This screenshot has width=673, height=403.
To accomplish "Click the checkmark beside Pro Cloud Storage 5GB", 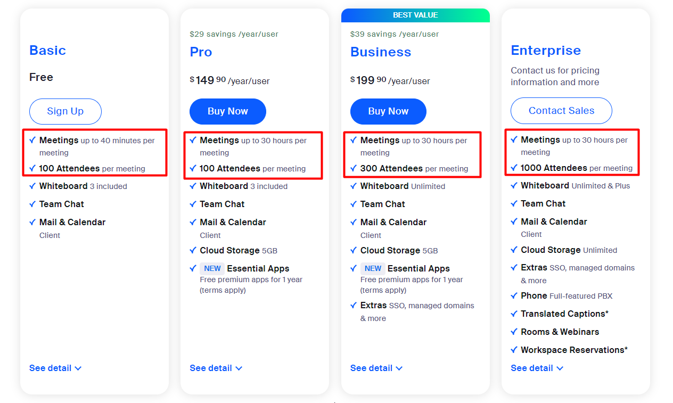I will pos(193,250).
